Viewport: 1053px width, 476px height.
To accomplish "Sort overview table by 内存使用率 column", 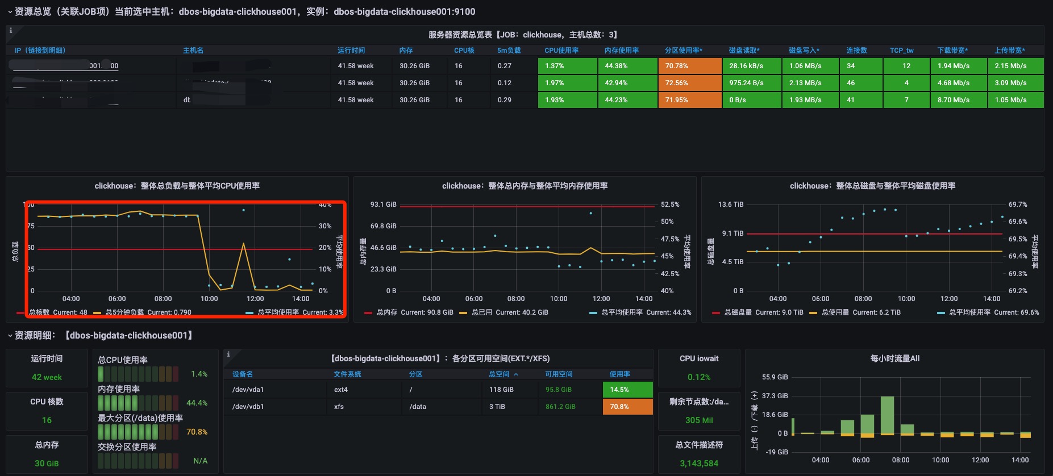I will 622,51.
